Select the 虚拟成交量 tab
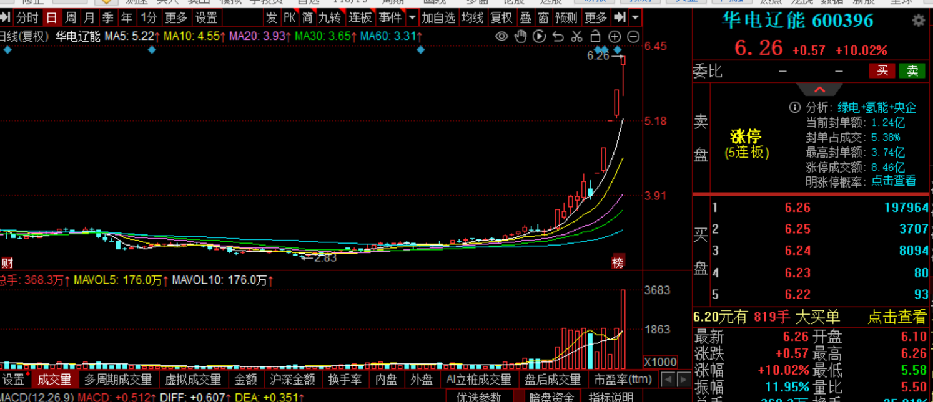This screenshot has width=933, height=402. click(193, 379)
